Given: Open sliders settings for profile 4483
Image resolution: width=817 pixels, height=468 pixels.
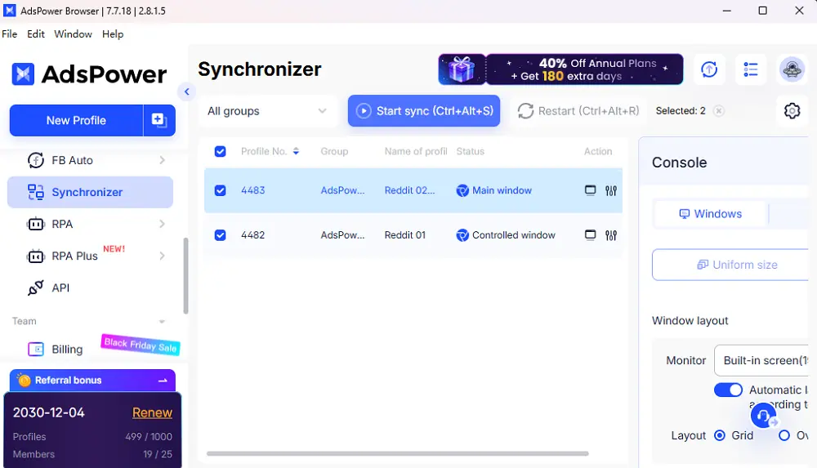Looking at the screenshot, I should coord(610,191).
